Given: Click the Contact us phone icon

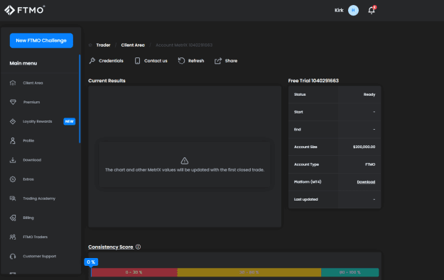Looking at the screenshot, I should point(137,61).
